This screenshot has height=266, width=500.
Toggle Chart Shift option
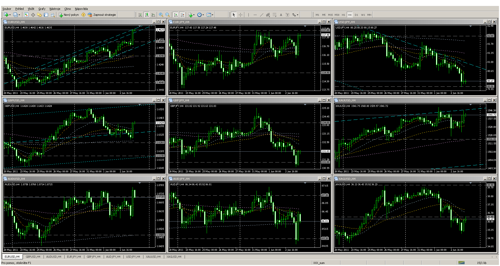click(x=182, y=15)
